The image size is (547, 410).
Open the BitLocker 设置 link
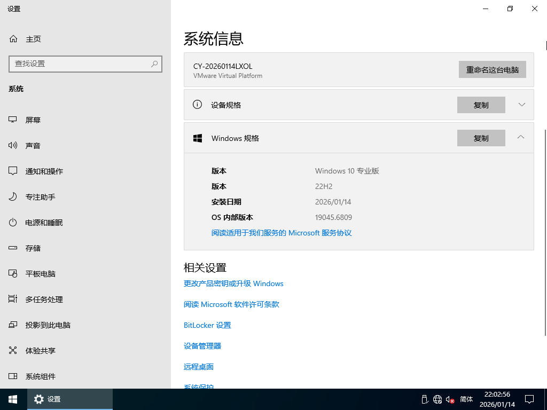(x=207, y=325)
